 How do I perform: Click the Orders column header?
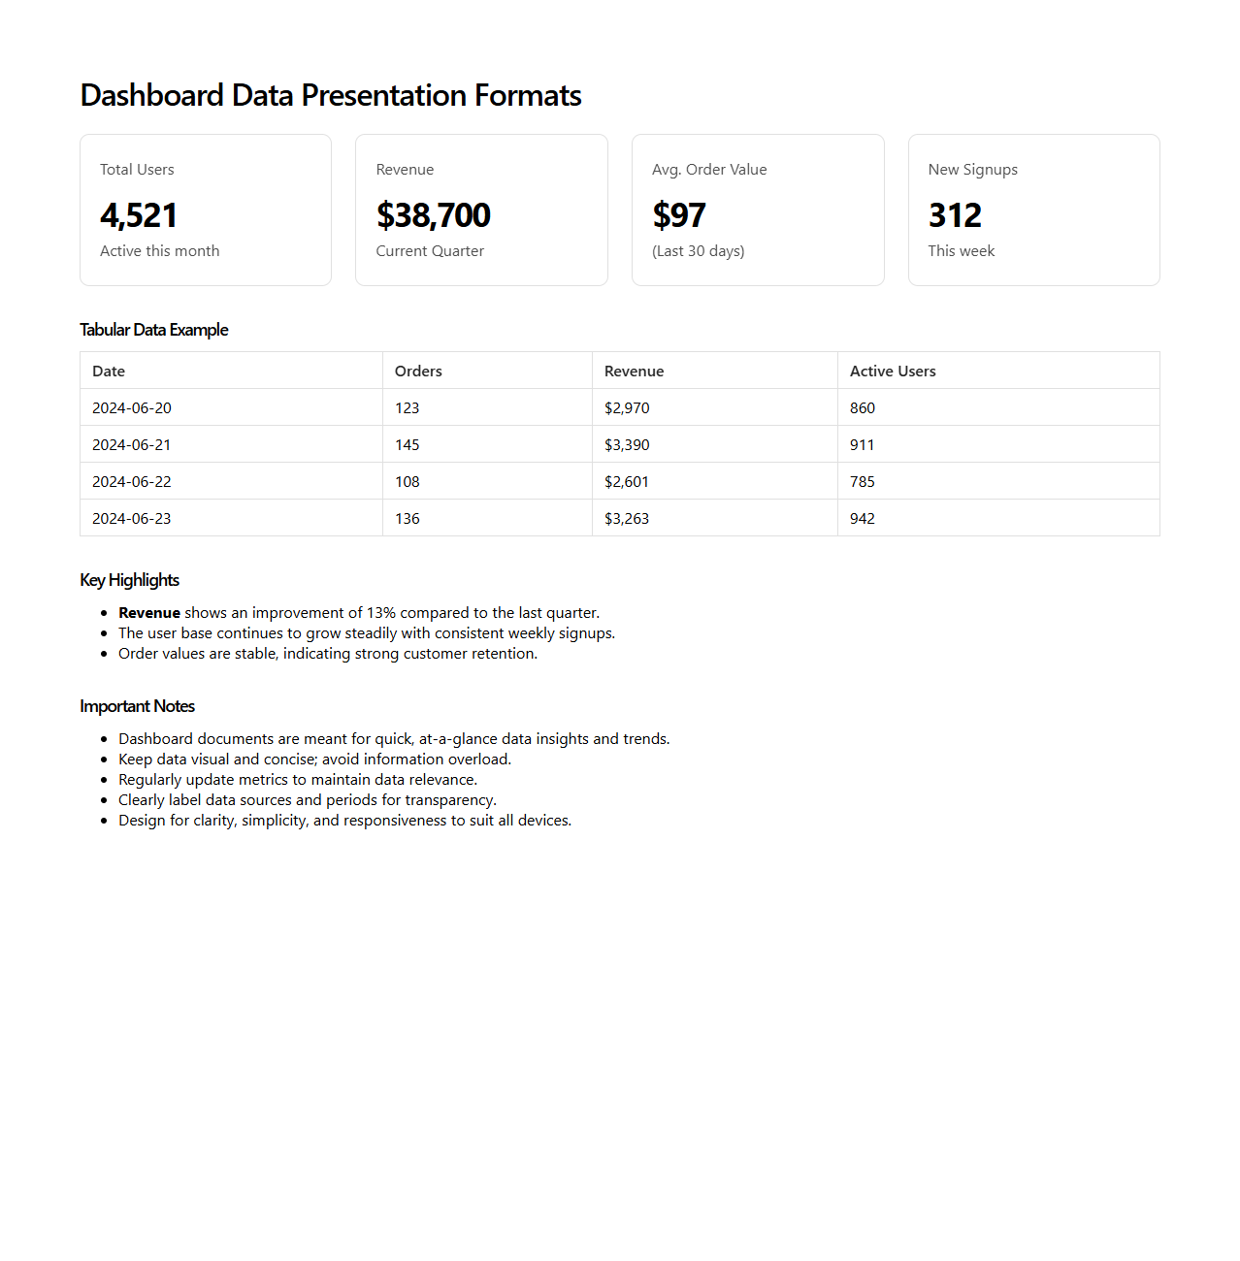[418, 371]
